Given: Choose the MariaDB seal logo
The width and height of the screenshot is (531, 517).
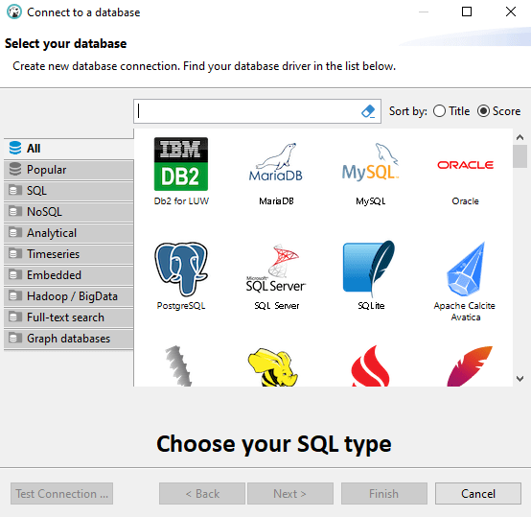Looking at the screenshot, I should [276, 162].
